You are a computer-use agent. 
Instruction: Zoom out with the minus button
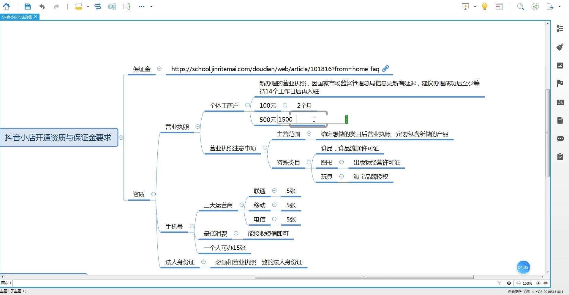519,283
